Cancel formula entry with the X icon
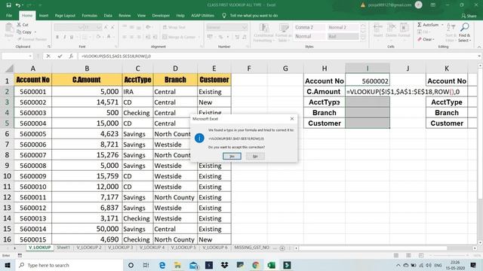This screenshot has width=483, height=271. tap(48, 56)
